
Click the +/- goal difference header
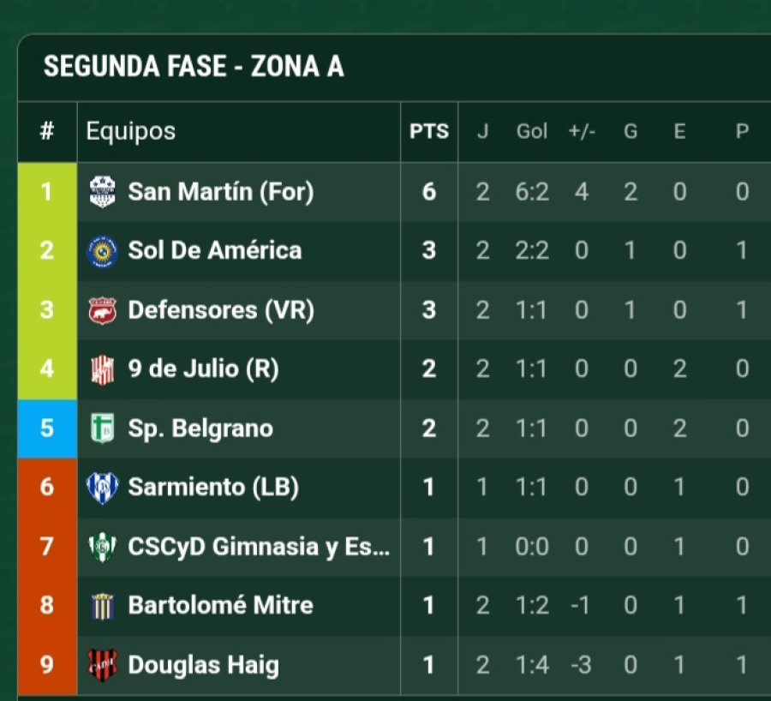click(582, 131)
